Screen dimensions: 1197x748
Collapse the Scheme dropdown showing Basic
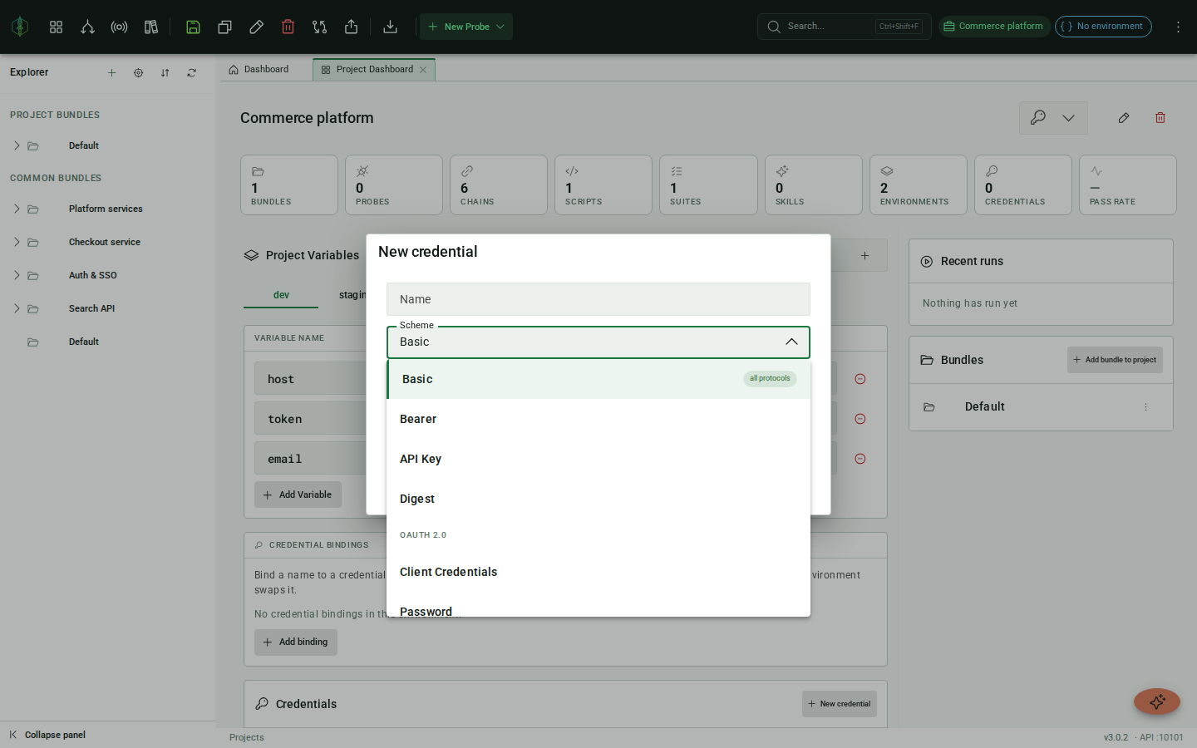(x=598, y=342)
